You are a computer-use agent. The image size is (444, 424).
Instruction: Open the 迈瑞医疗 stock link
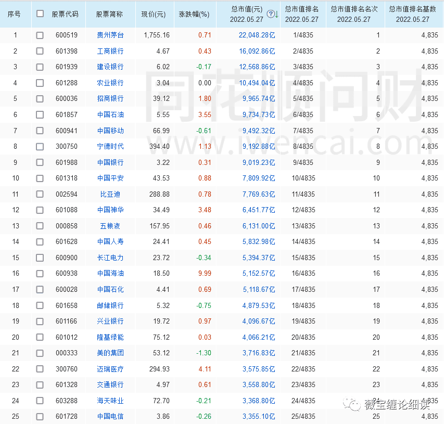click(x=110, y=369)
